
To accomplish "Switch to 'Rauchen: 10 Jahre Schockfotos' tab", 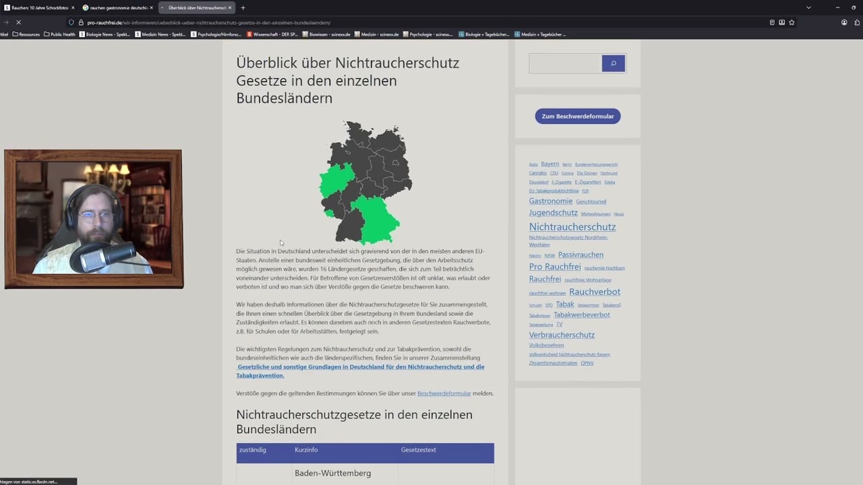I will (39, 7).
